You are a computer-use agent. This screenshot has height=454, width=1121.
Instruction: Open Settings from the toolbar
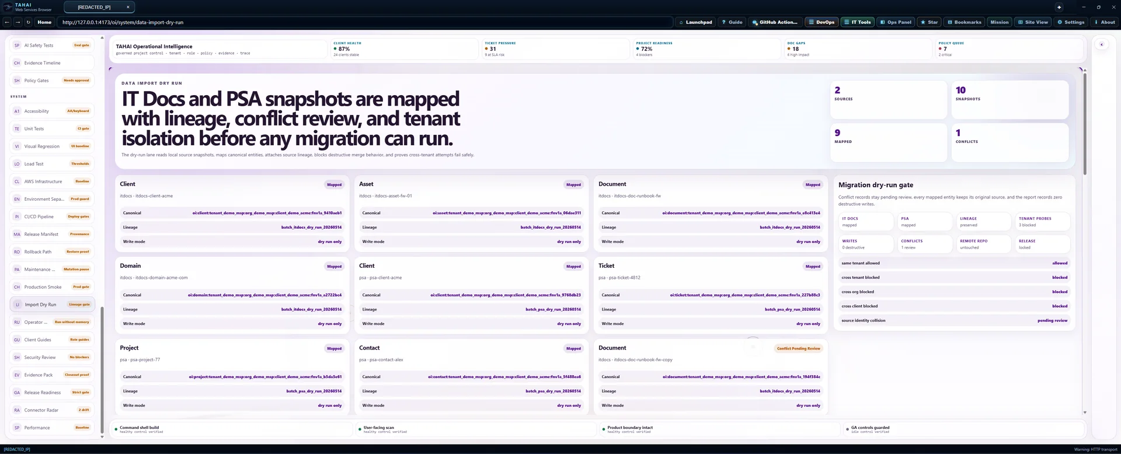click(x=1071, y=22)
